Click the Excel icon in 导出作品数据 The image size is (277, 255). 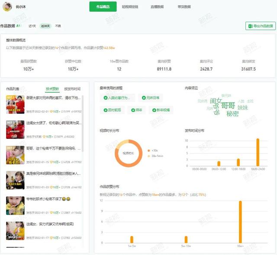click(x=250, y=26)
